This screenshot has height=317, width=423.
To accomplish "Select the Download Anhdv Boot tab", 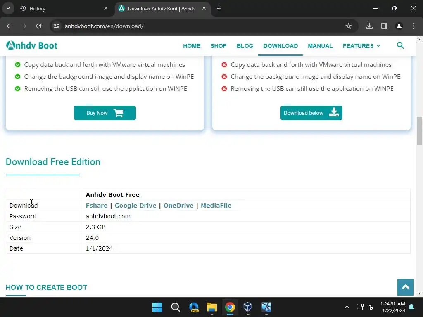I will tap(162, 9).
